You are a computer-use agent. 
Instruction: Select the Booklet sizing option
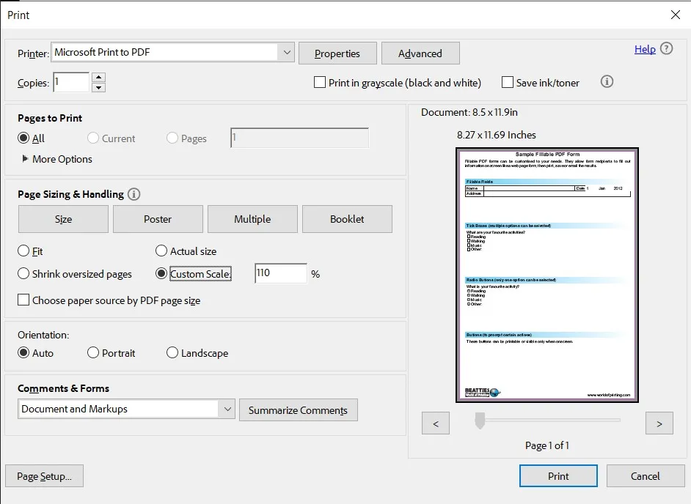click(x=347, y=219)
